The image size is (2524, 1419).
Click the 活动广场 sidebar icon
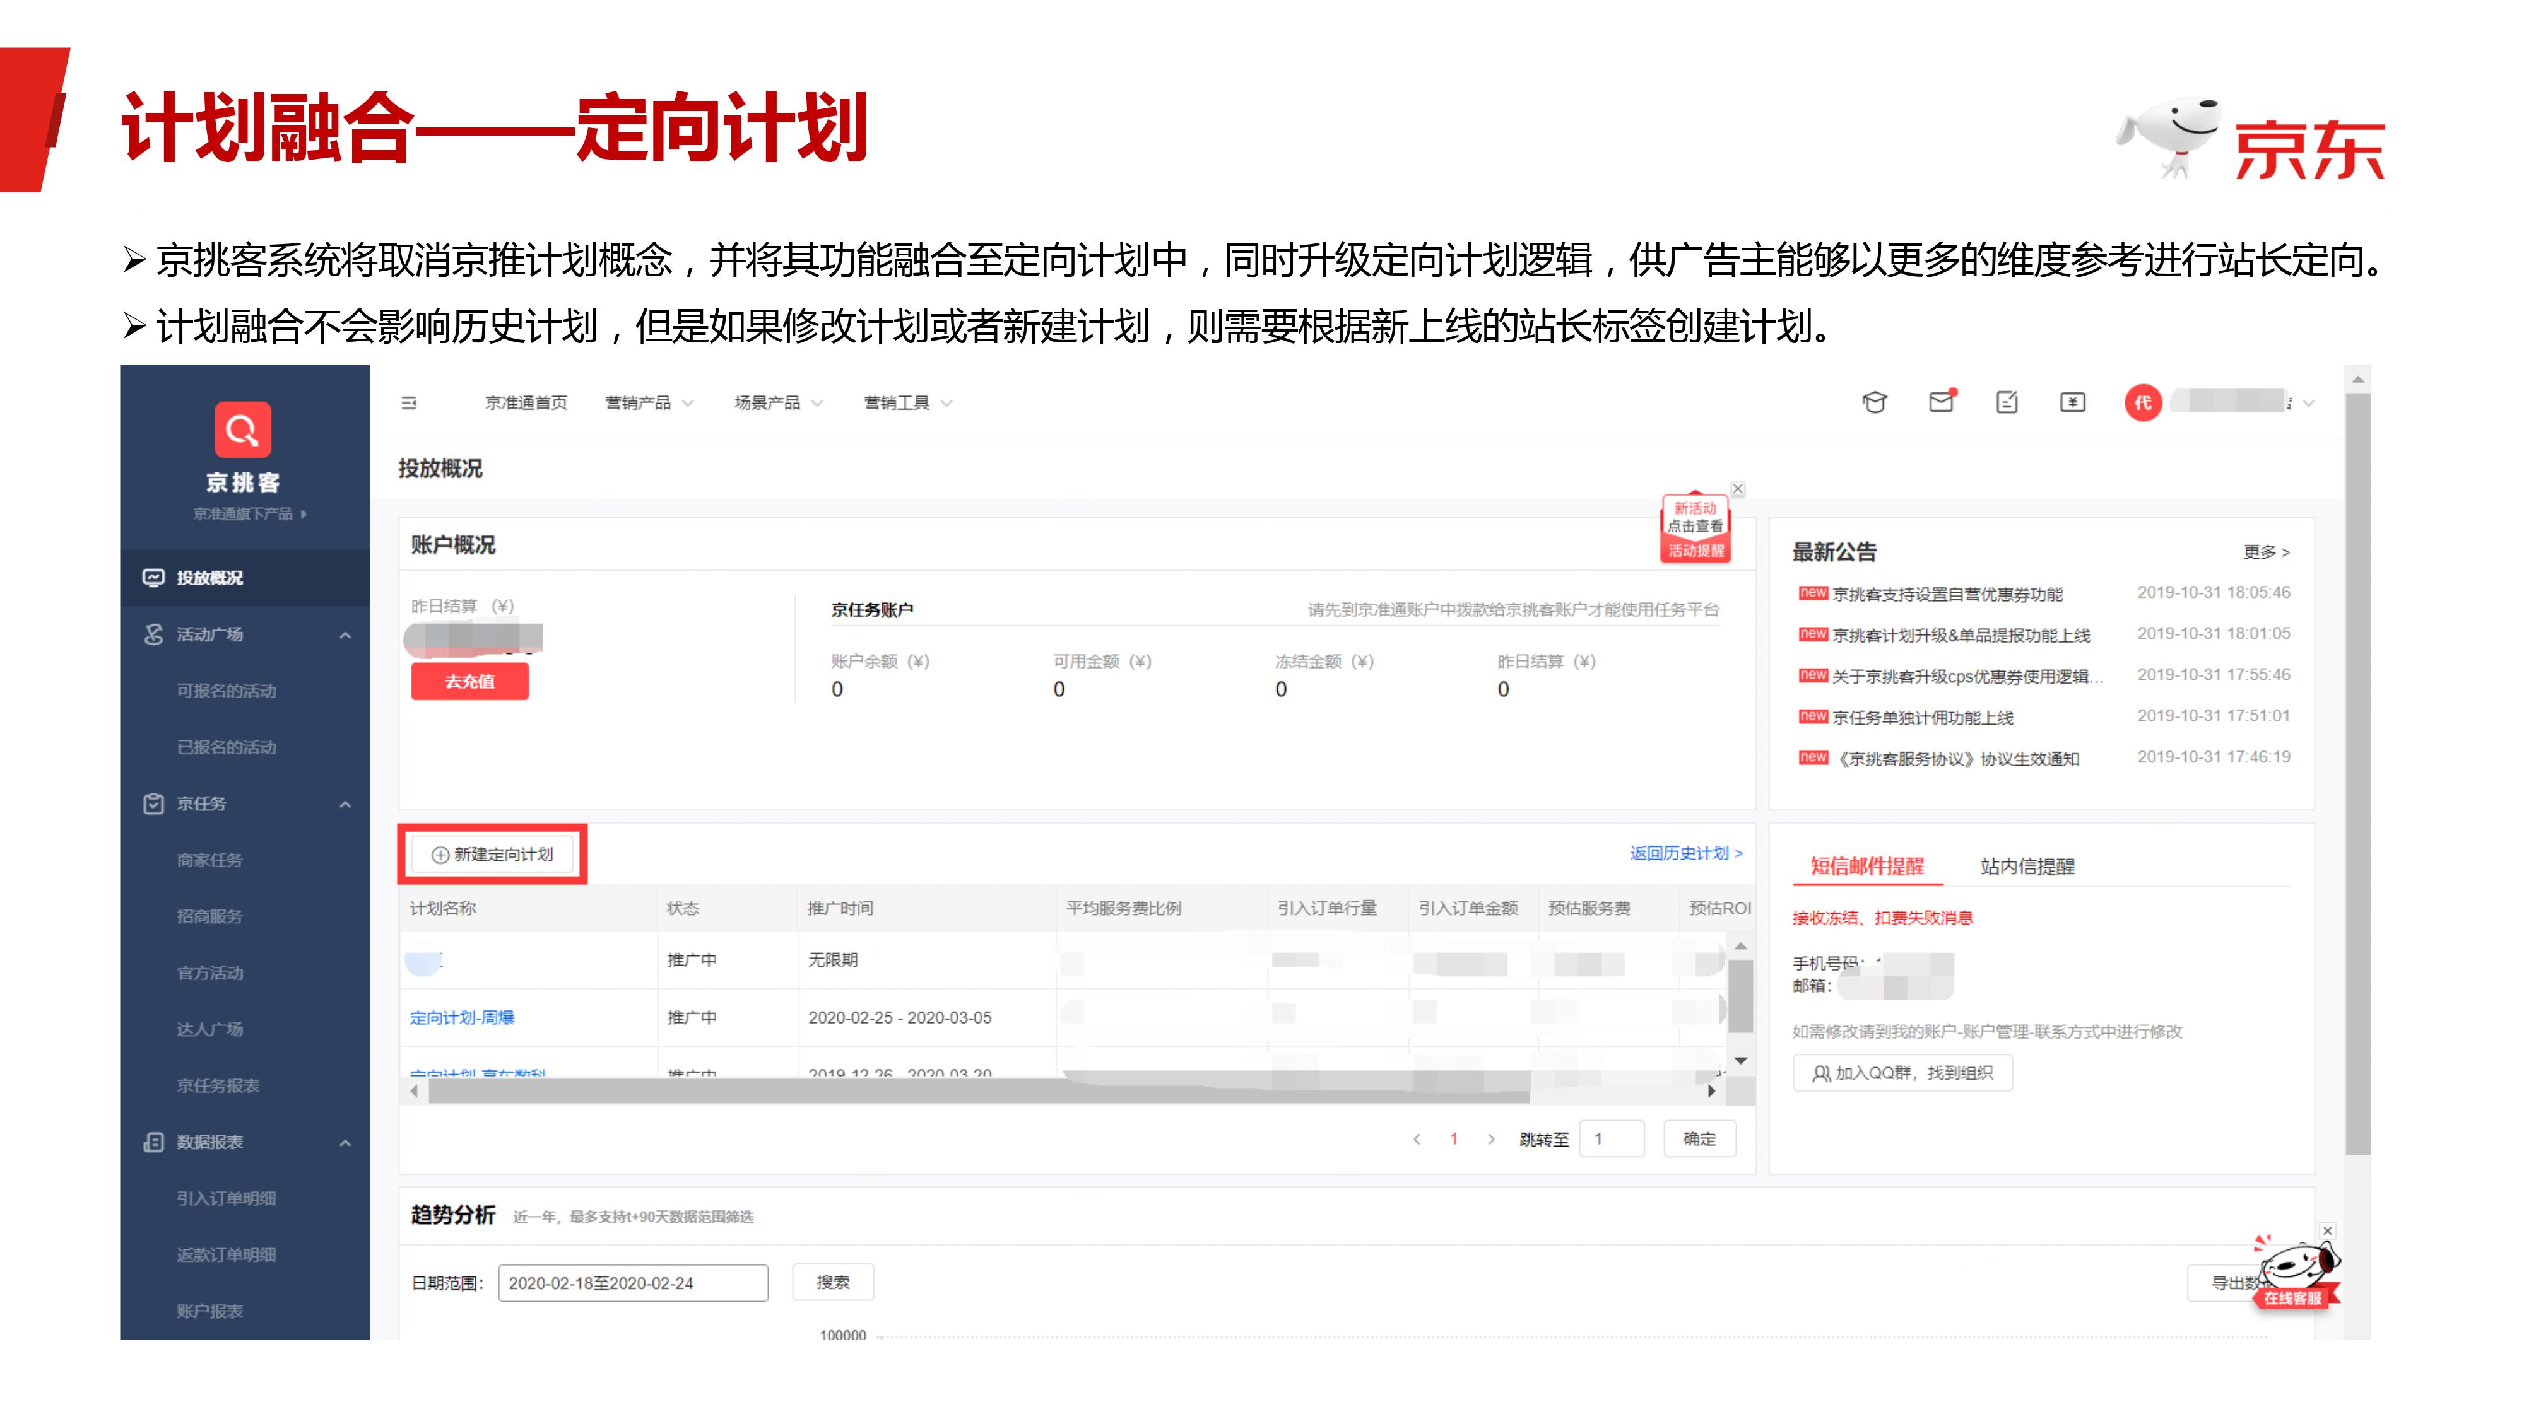tap(154, 634)
